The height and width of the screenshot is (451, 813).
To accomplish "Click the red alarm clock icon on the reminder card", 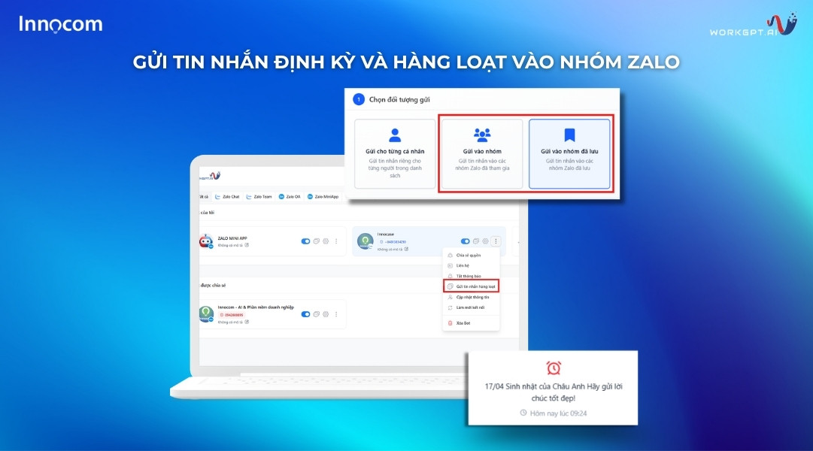I will [554, 368].
